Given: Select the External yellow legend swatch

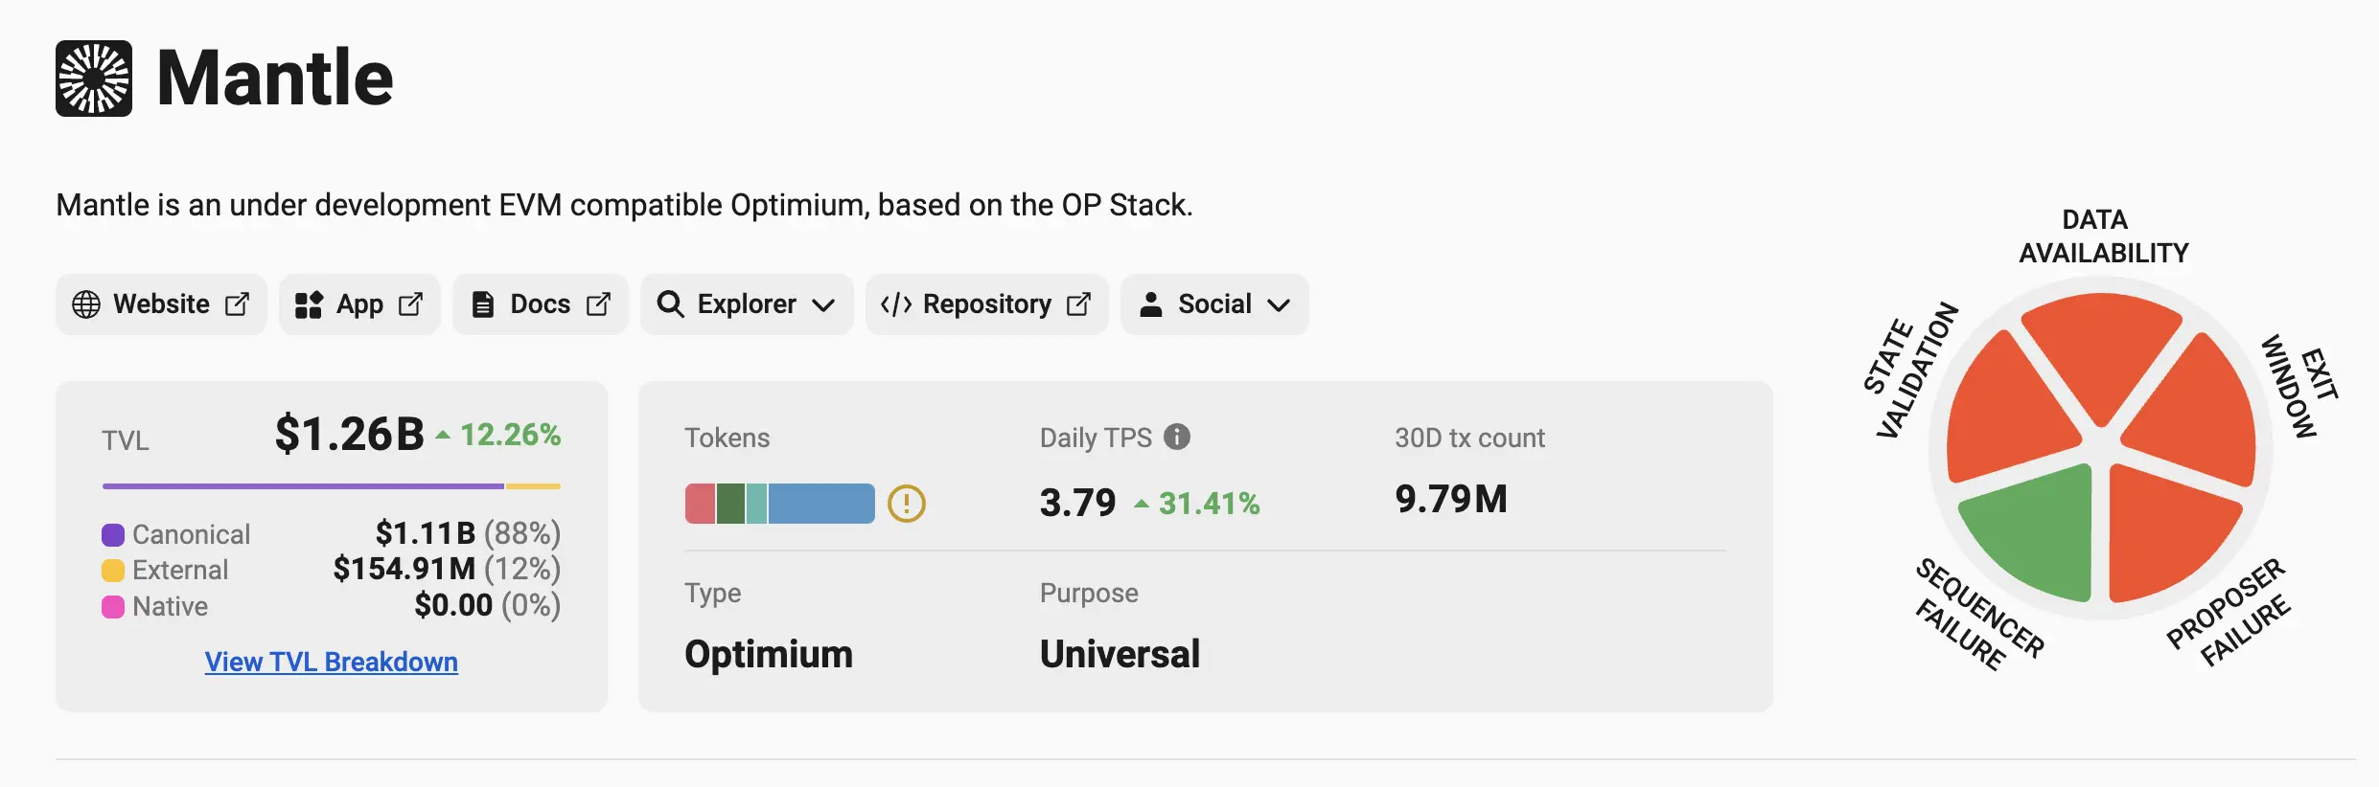Looking at the screenshot, I should (113, 571).
